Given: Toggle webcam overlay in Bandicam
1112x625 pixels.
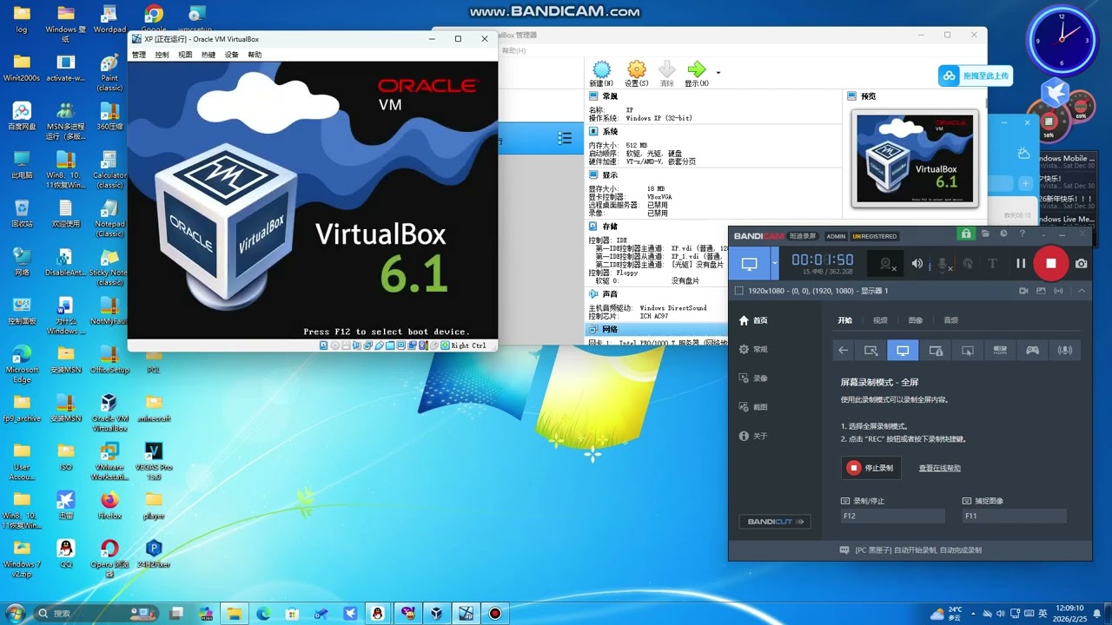Looking at the screenshot, I should coord(887,263).
